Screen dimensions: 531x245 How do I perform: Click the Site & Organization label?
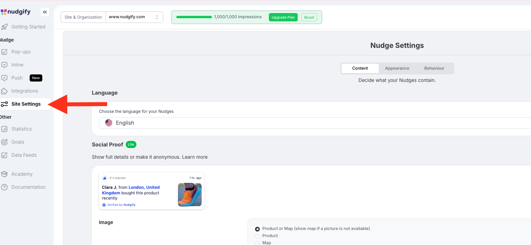(83, 17)
